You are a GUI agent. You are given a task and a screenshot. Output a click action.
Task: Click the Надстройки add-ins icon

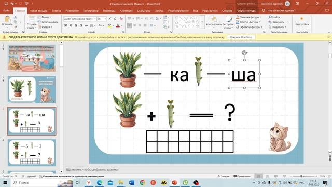tap(301, 19)
